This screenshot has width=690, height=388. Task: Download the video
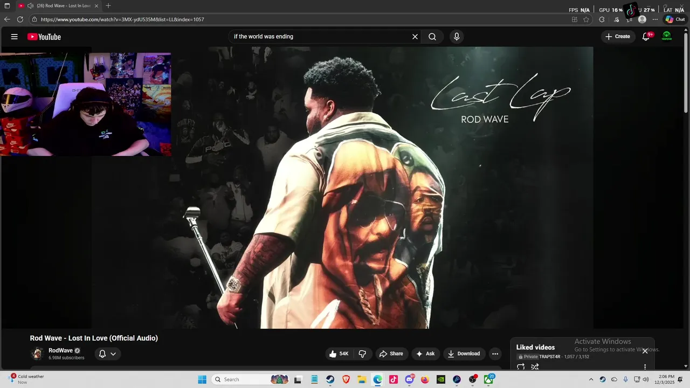(464, 354)
